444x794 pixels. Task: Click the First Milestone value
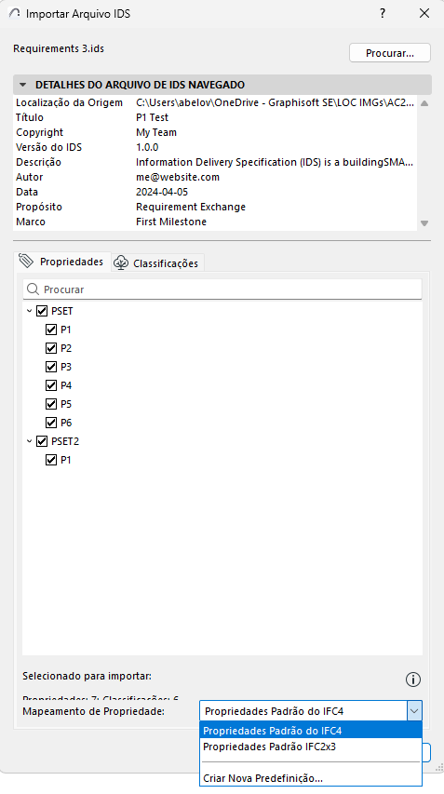(x=171, y=222)
